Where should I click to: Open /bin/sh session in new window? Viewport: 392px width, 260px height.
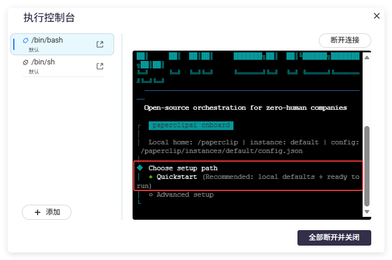point(100,66)
